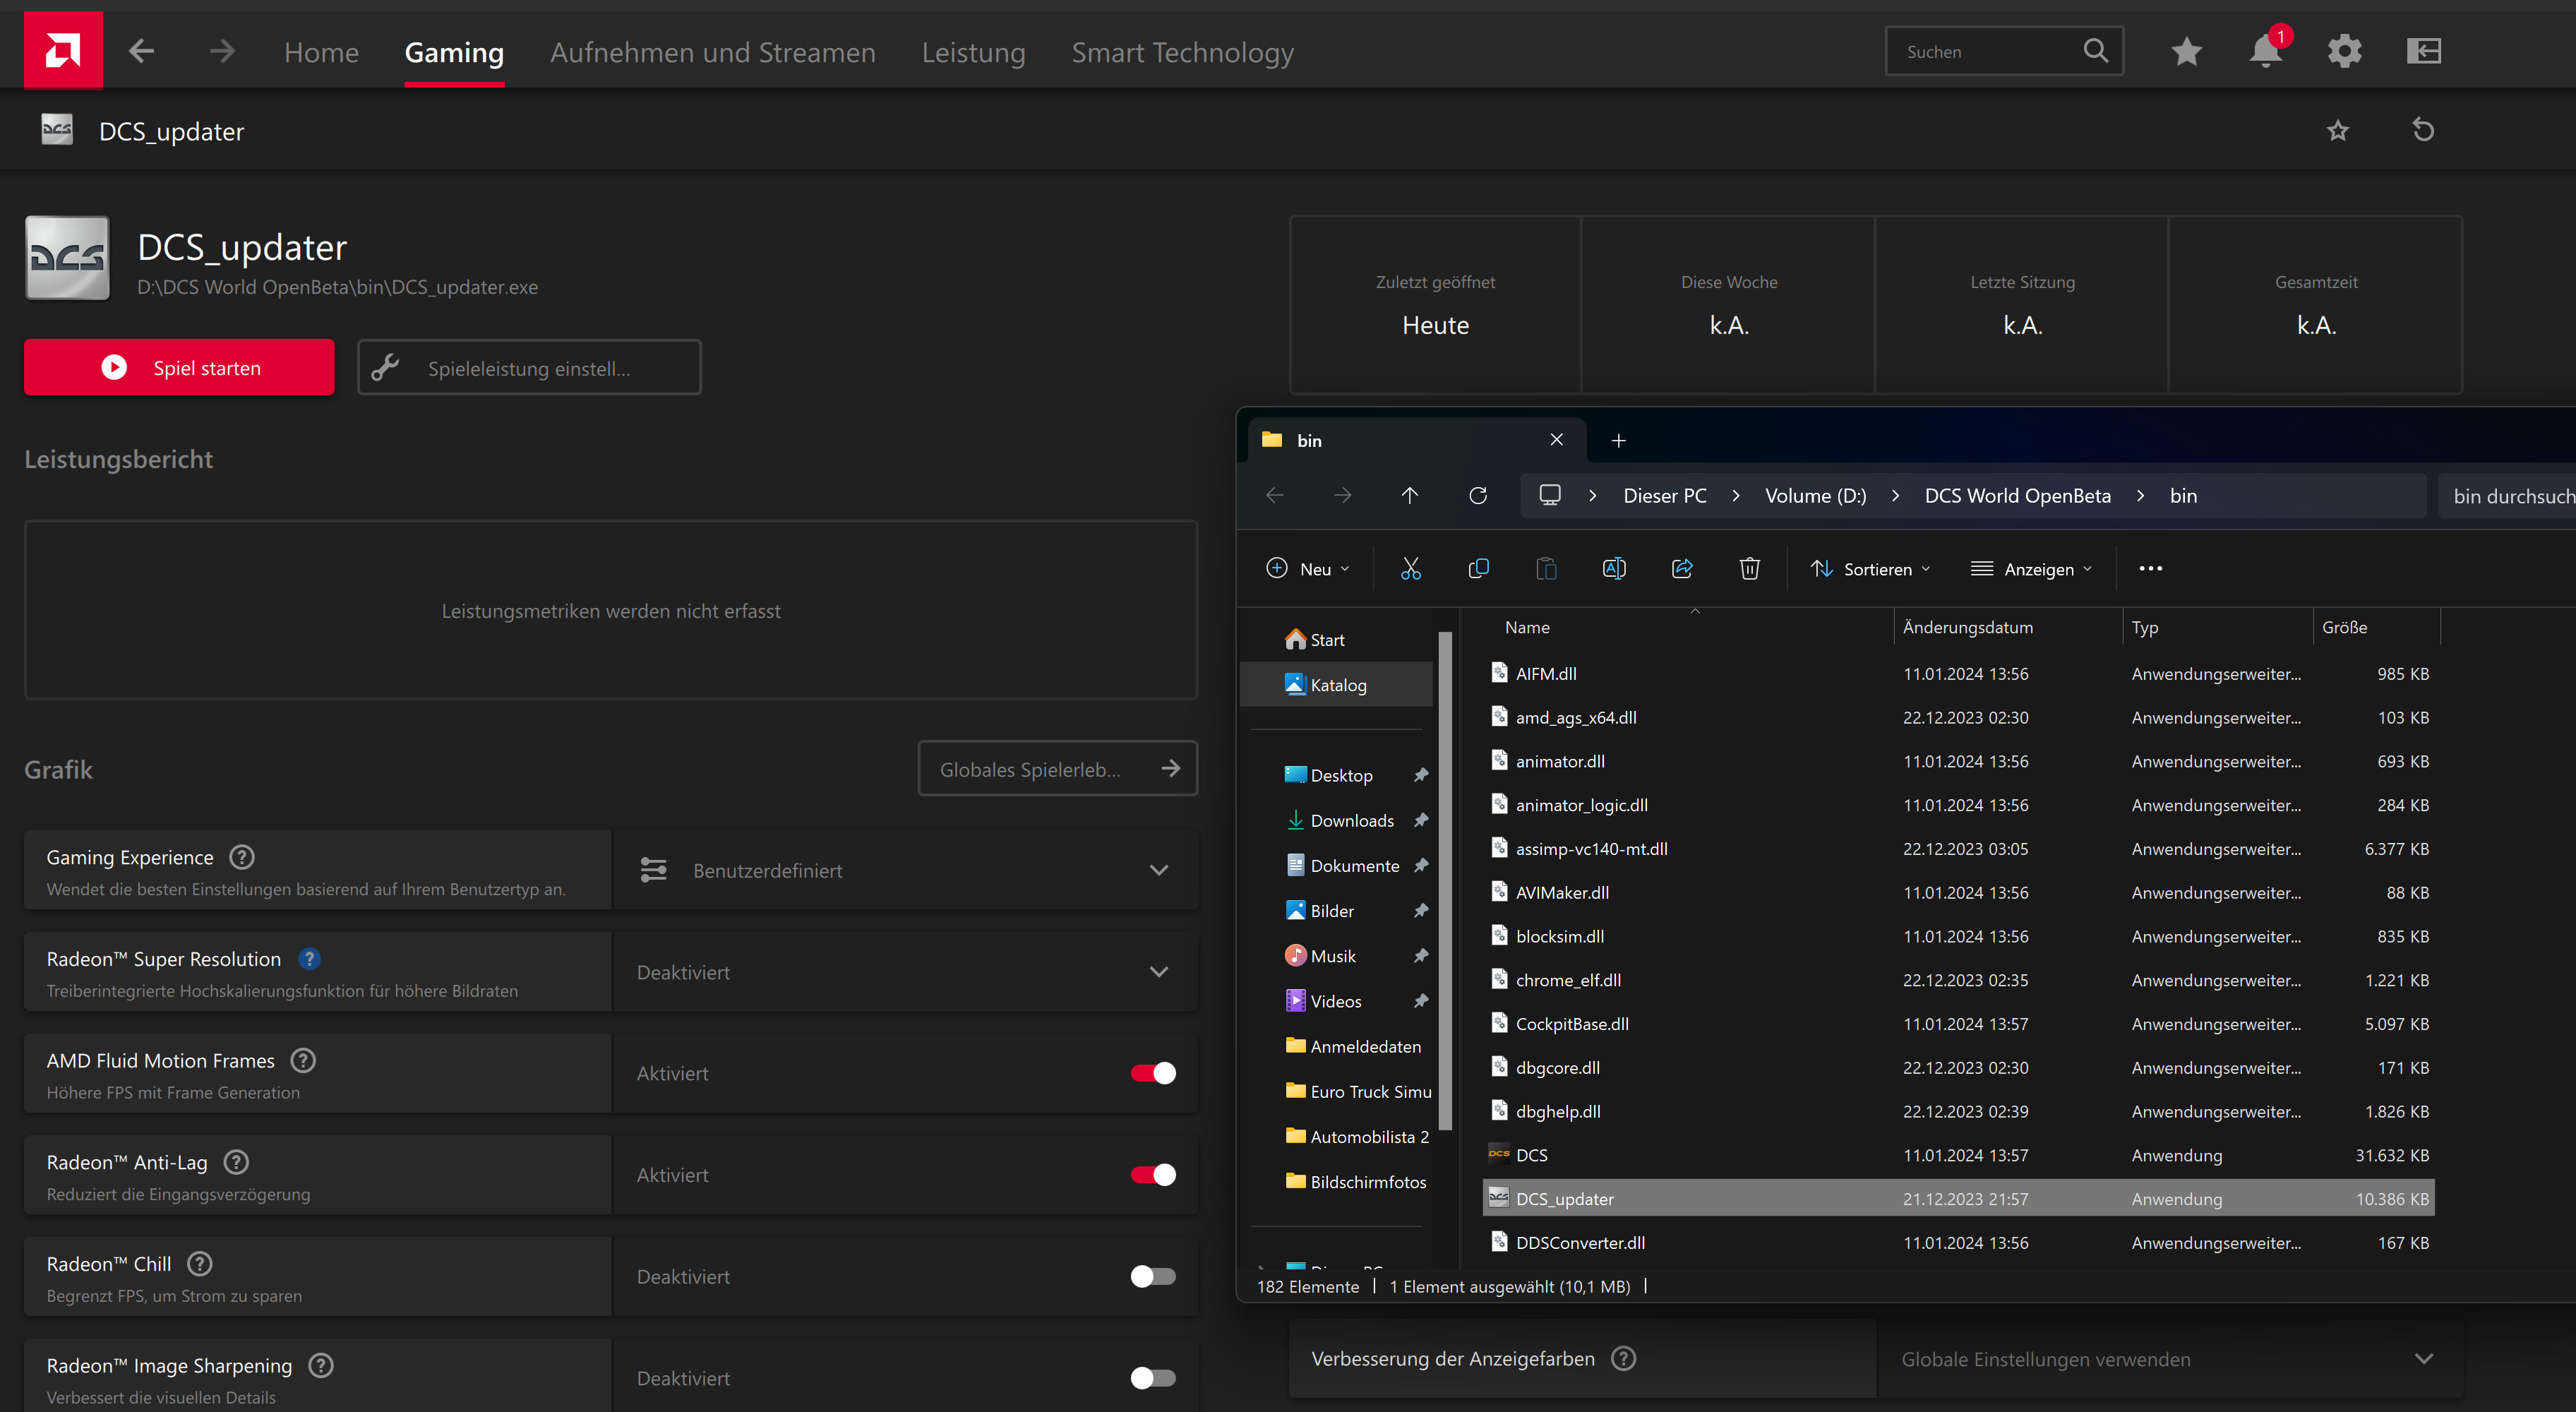Open AMD Software settings gear
This screenshot has height=1412, width=2576.
coord(2344,52)
